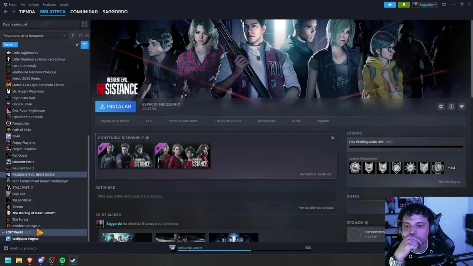Go to the COMUNIDAD tab
473x266 pixels.
(x=84, y=12)
